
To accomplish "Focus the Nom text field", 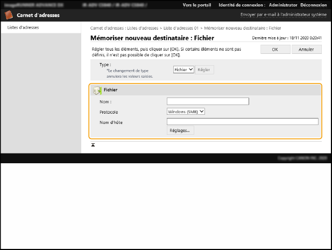I will [x=208, y=101].
